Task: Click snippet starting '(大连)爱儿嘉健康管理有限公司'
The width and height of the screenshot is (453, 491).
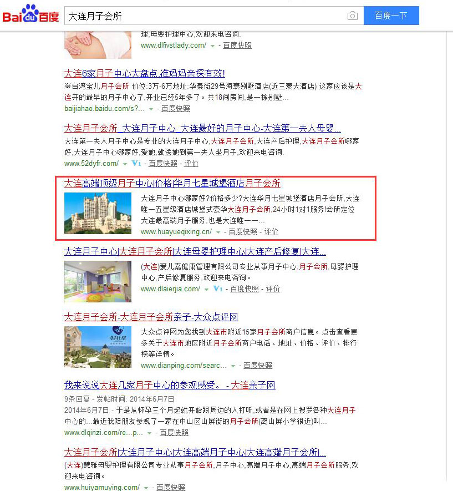Action: 250,272
